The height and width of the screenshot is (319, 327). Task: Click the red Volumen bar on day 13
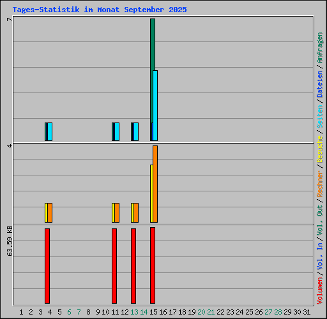tap(133, 266)
